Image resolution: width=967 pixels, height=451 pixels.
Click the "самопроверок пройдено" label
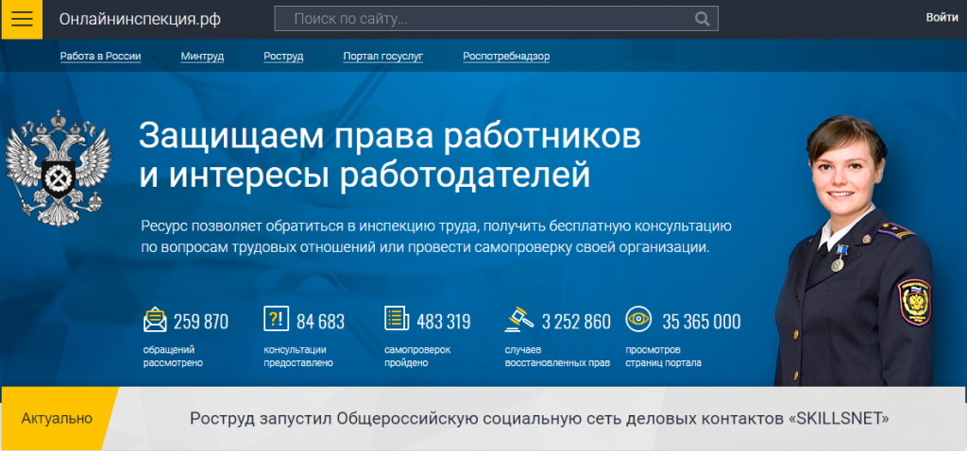417,356
